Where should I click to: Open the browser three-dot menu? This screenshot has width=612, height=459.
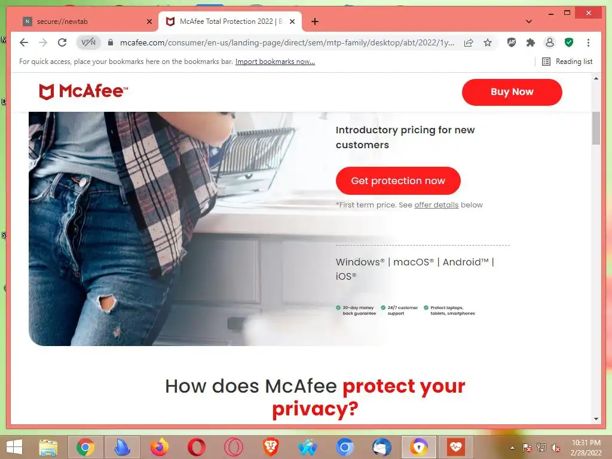coord(588,42)
